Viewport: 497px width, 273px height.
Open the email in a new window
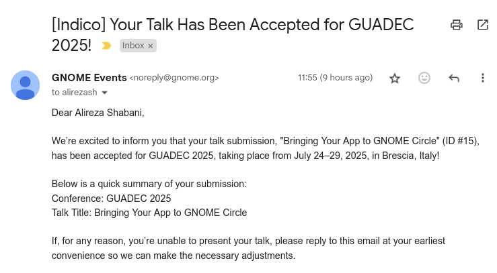[x=483, y=25]
